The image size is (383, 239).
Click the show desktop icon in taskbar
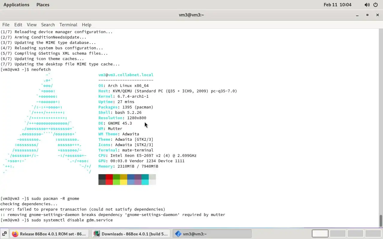tap(4, 234)
